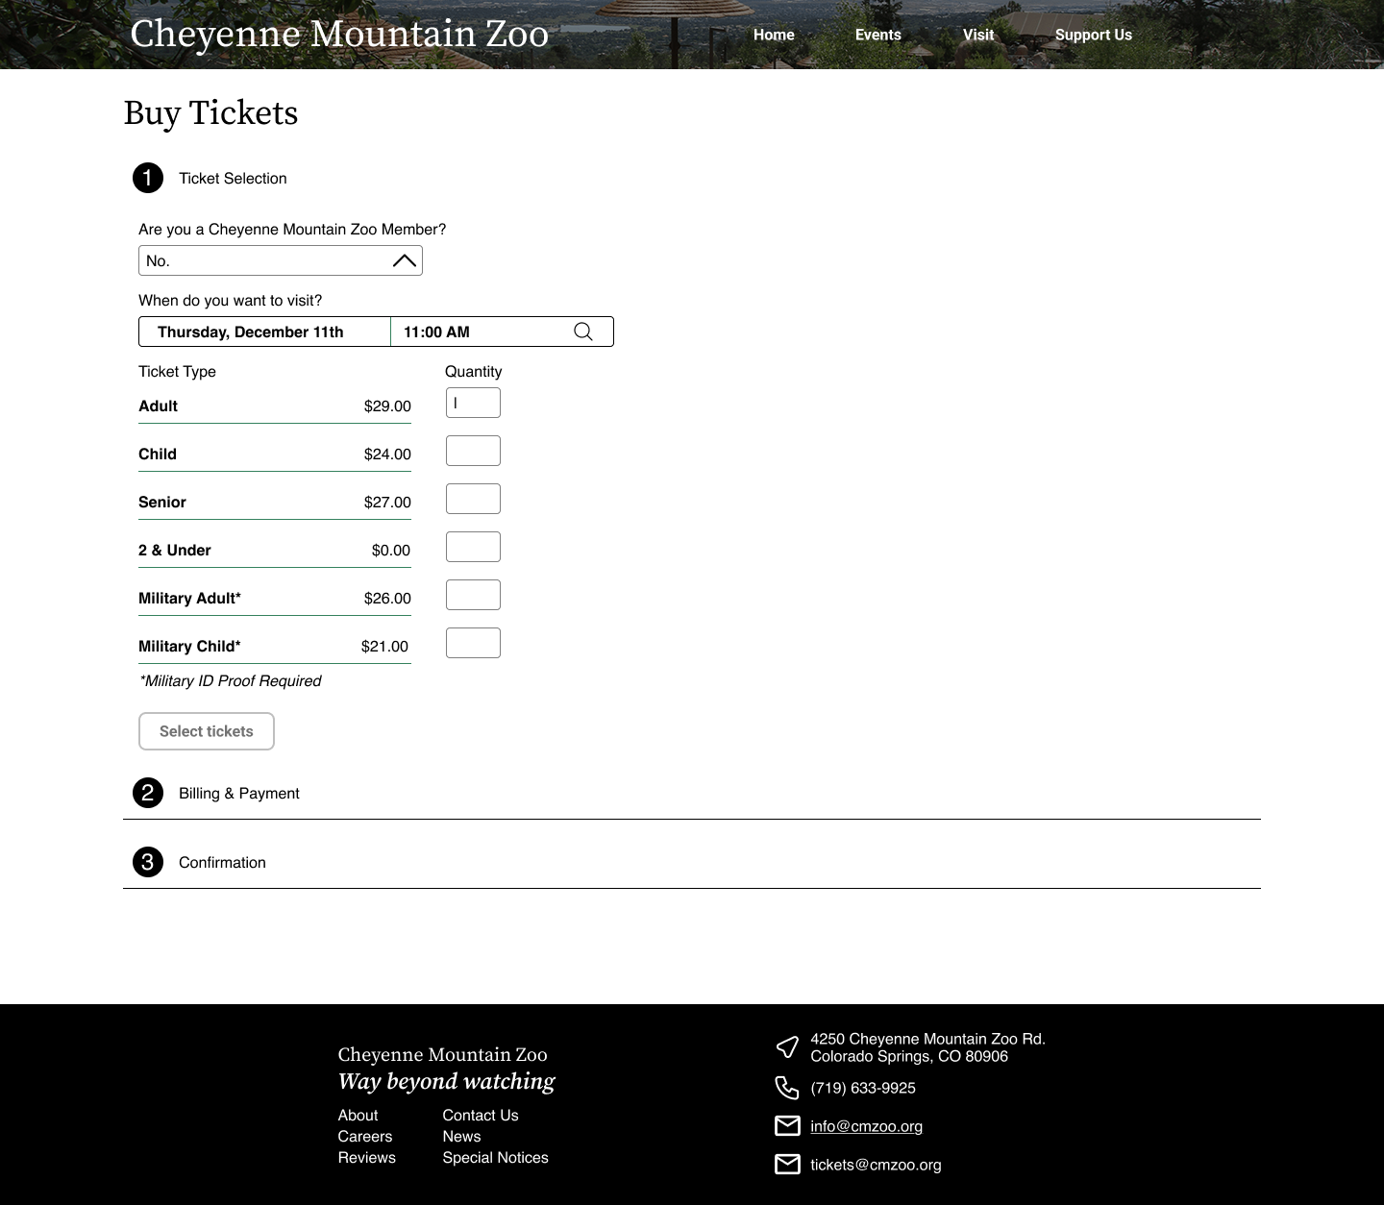The image size is (1384, 1205).
Task: Focus the Adult ticket quantity field
Action: tap(473, 403)
